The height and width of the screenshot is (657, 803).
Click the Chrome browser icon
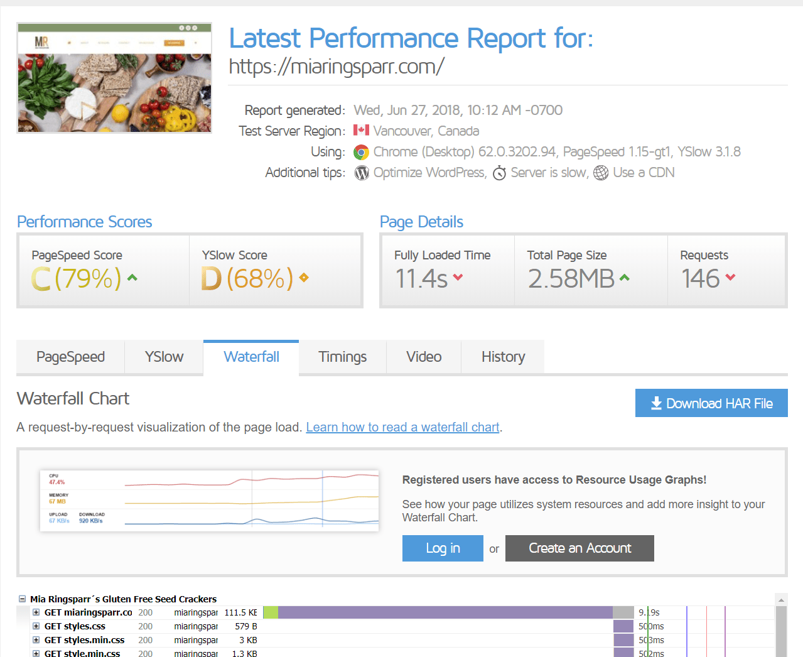pos(361,152)
